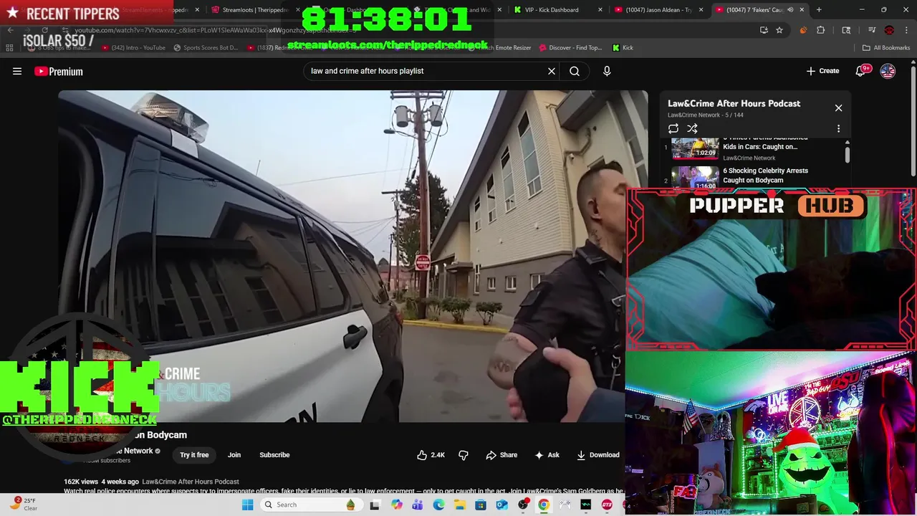Download the video

tap(597, 455)
